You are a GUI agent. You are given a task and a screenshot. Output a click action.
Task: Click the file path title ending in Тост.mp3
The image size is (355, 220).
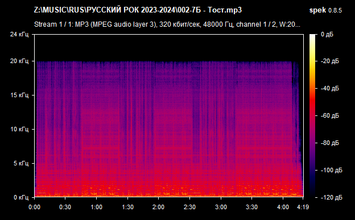tap(138, 10)
